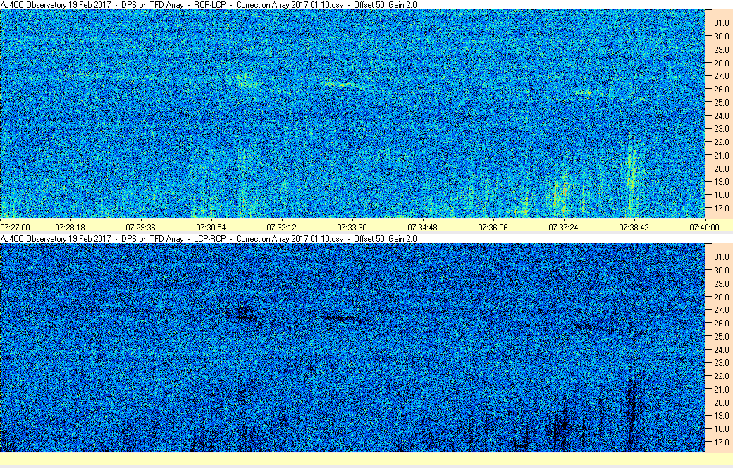Select the 27.0 frequency label of upper spectrogram
This screenshot has width=733, height=468.
pos(721,76)
